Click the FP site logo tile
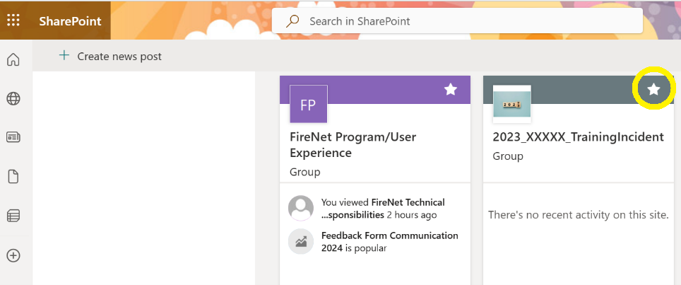 point(308,105)
